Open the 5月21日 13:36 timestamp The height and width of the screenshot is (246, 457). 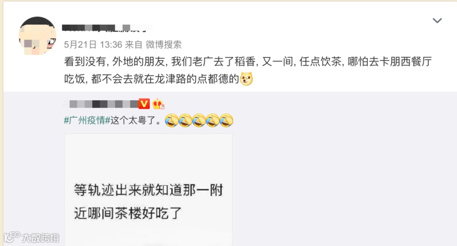click(x=93, y=44)
